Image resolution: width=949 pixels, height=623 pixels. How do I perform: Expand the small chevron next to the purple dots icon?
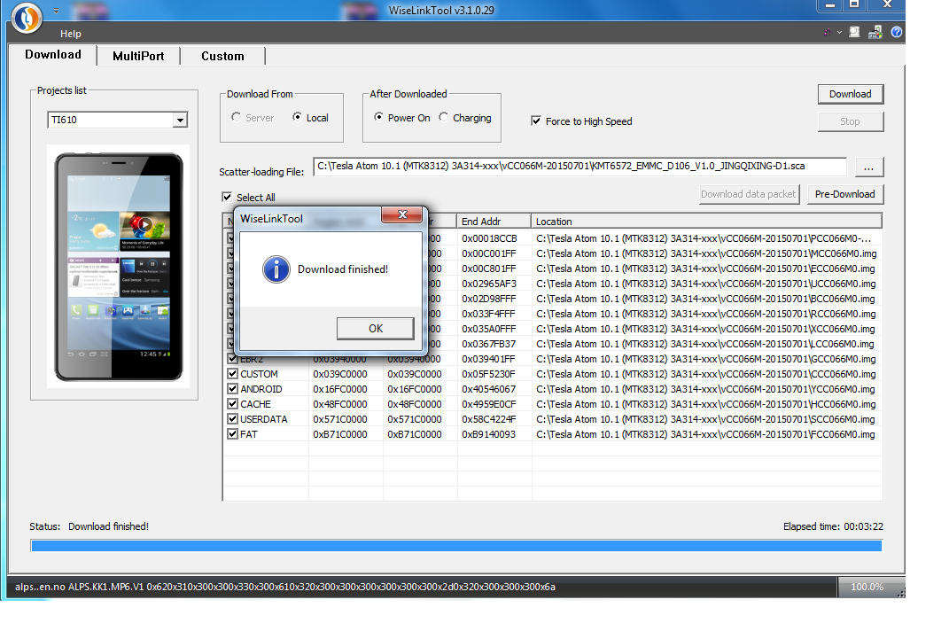pyautogui.click(x=838, y=32)
